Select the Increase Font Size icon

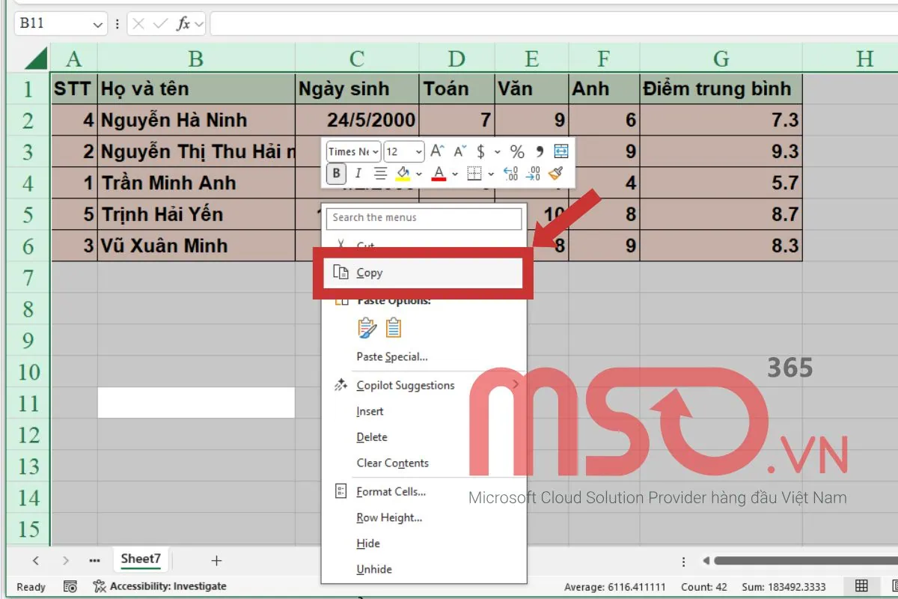click(x=436, y=151)
